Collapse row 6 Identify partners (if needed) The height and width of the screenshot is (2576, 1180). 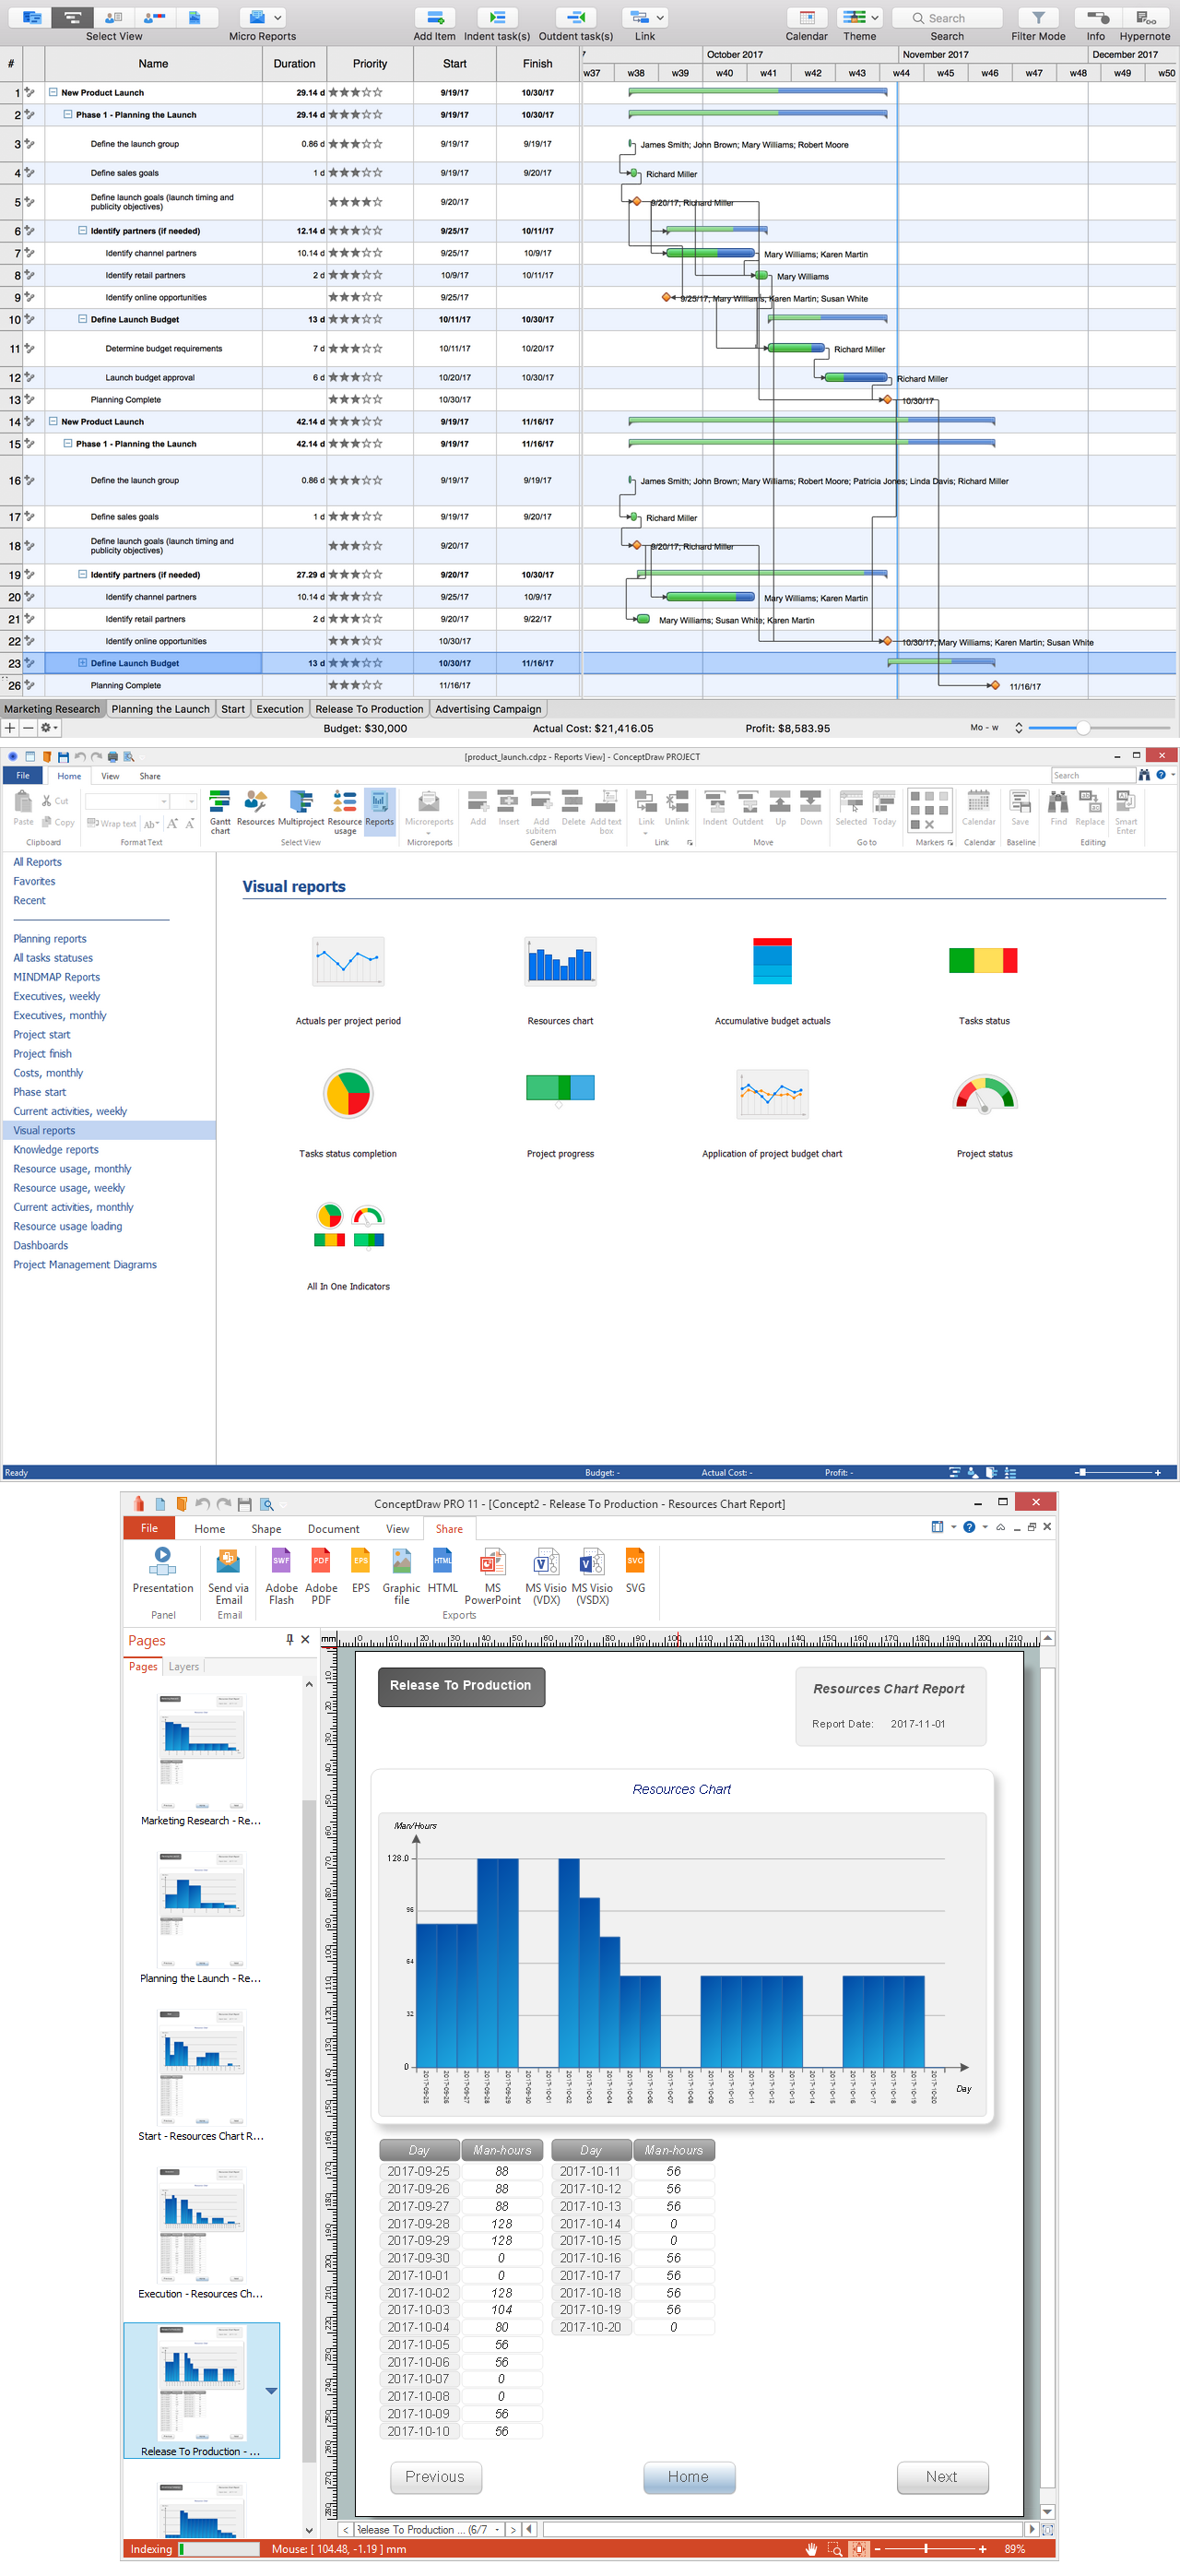pos(83,230)
